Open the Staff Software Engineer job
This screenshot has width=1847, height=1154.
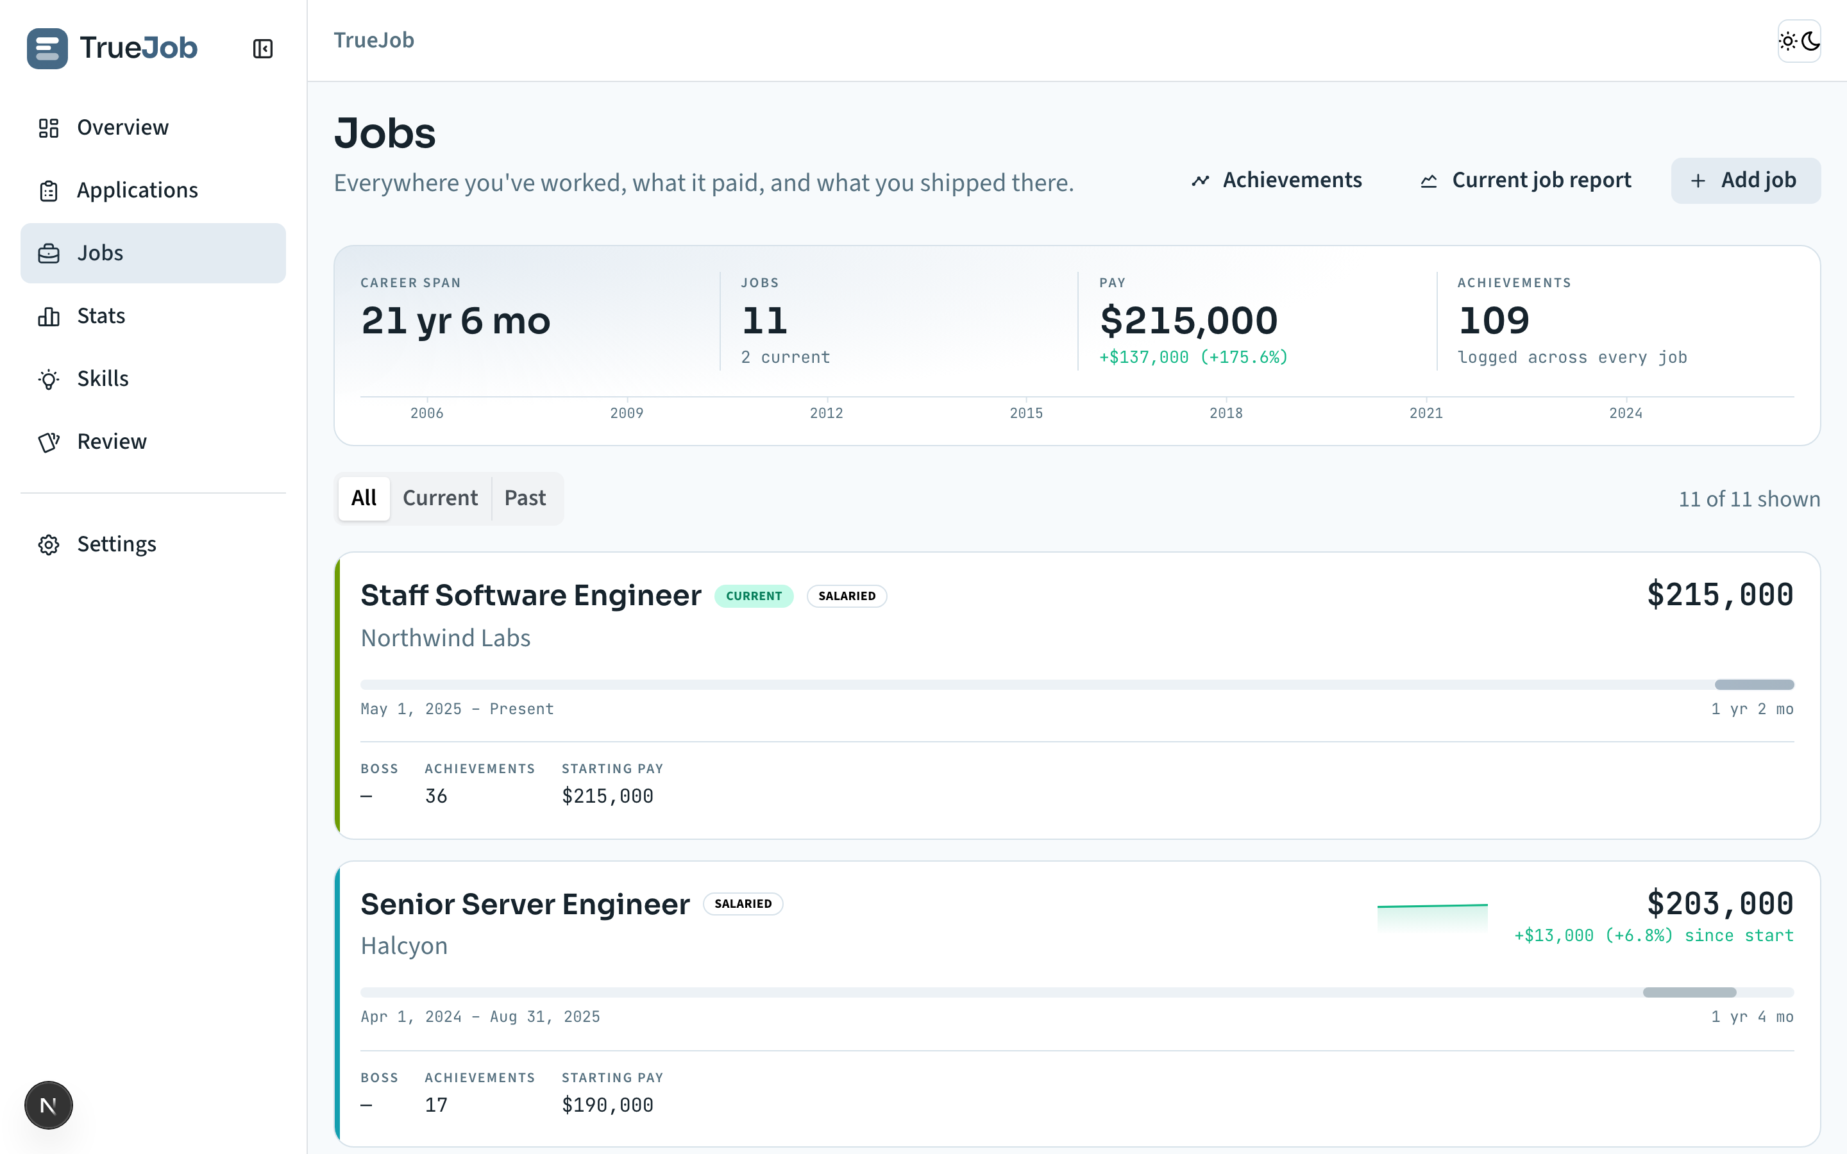[530, 596]
